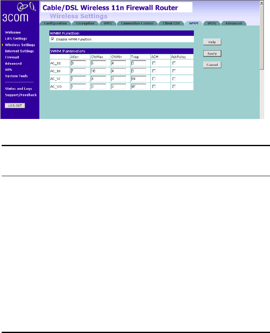Select the WMM tab
The height and width of the screenshot is (333, 270).
pos(193,23)
